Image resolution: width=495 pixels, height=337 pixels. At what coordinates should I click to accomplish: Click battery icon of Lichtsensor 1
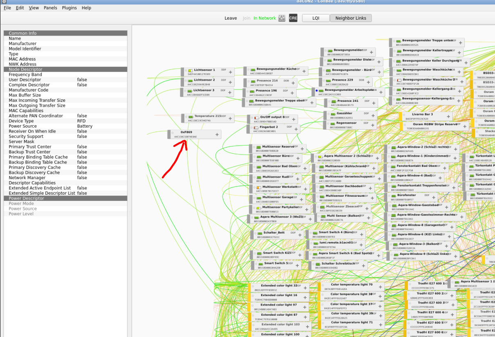click(x=190, y=70)
